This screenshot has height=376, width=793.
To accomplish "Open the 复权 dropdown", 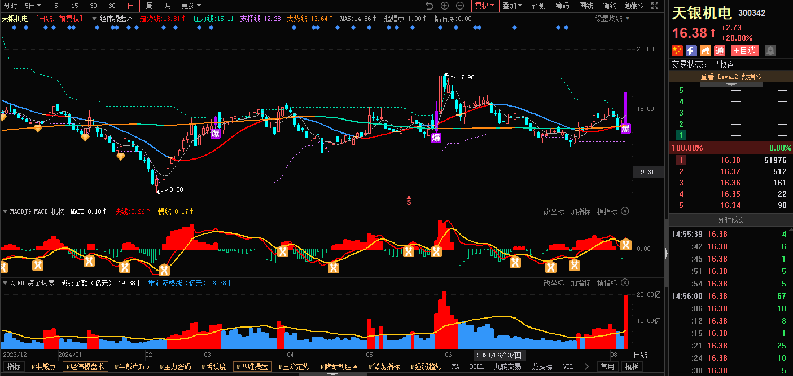I will pos(484,6).
